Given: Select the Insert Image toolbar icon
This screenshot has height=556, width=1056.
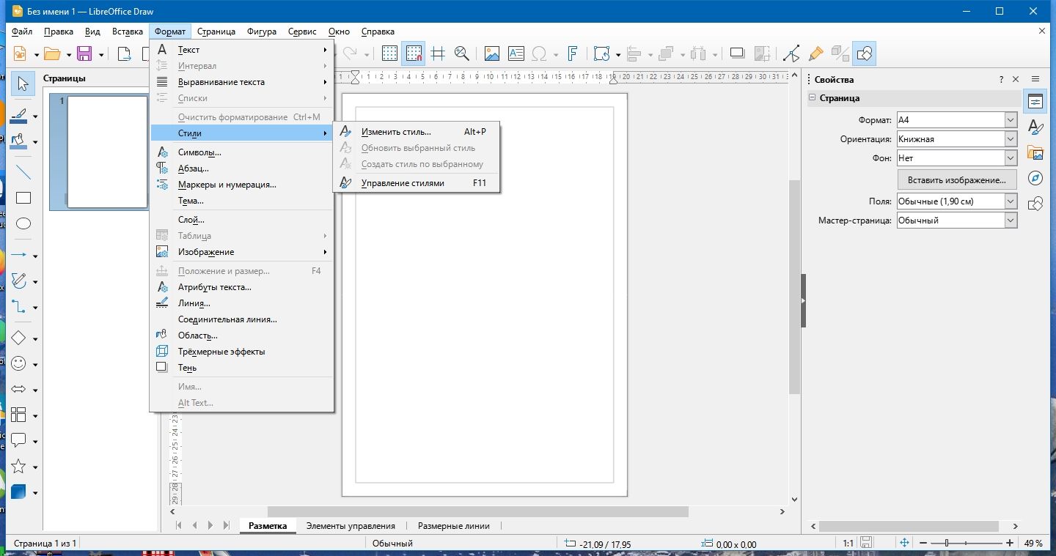Looking at the screenshot, I should tap(491, 53).
